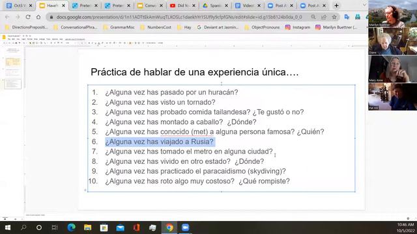The height and width of the screenshot is (234, 417).
Task: Click the paracaidismo (skydiving) line
Action: [x=195, y=171]
